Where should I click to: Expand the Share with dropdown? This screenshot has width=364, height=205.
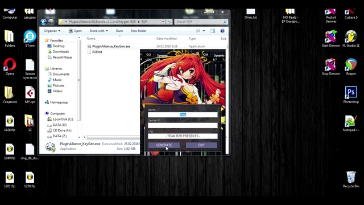pos(98,31)
